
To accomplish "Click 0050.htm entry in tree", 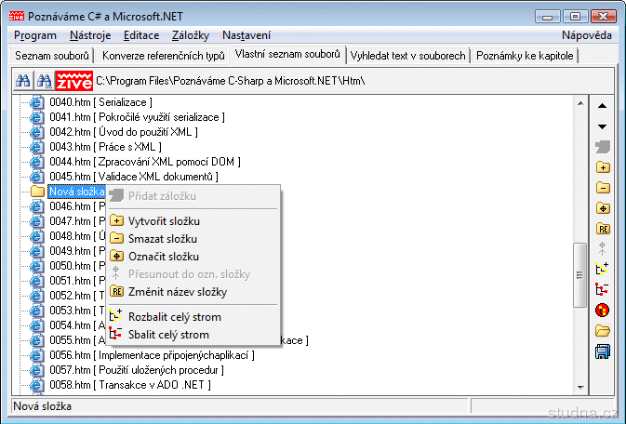I will tap(77, 266).
